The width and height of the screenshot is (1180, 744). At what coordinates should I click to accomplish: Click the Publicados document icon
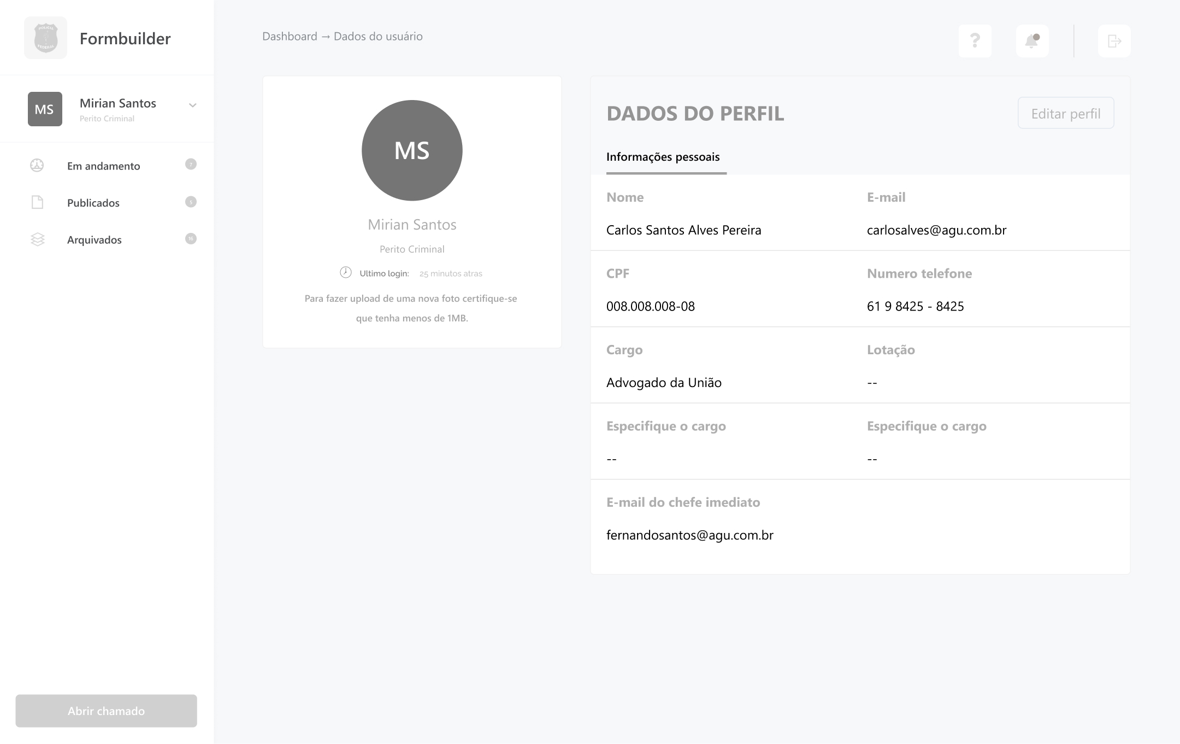37,202
